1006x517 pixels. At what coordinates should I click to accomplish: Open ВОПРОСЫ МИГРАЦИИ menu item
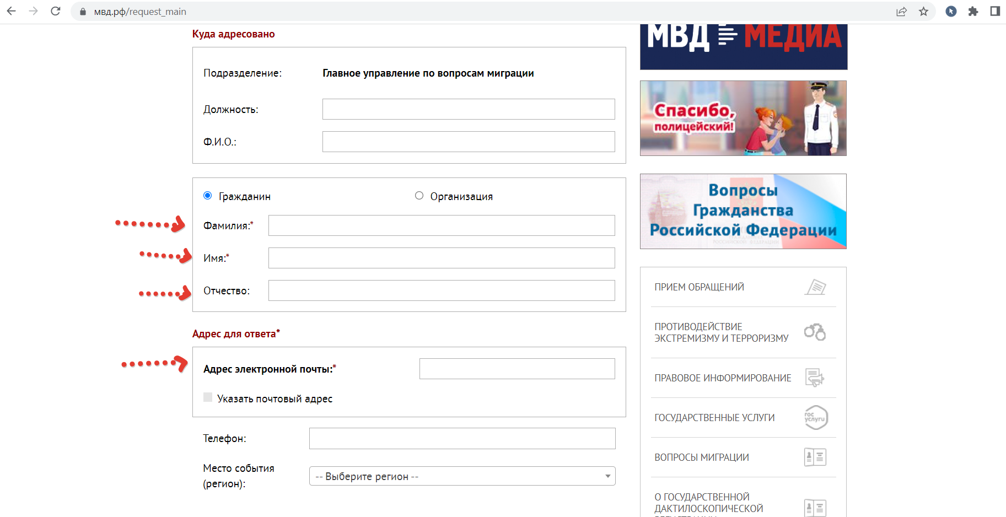702,457
